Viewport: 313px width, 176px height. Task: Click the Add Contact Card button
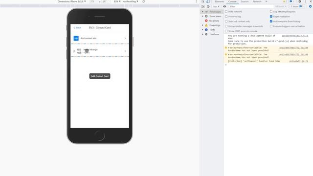coord(100,76)
